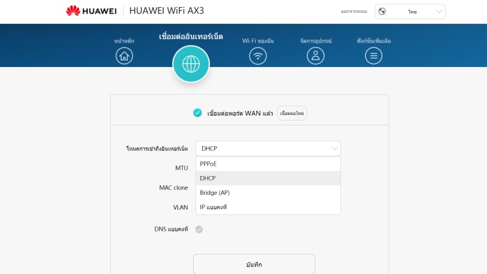Select PPPoE from the mode list
The image size is (487, 274).
coord(268,164)
